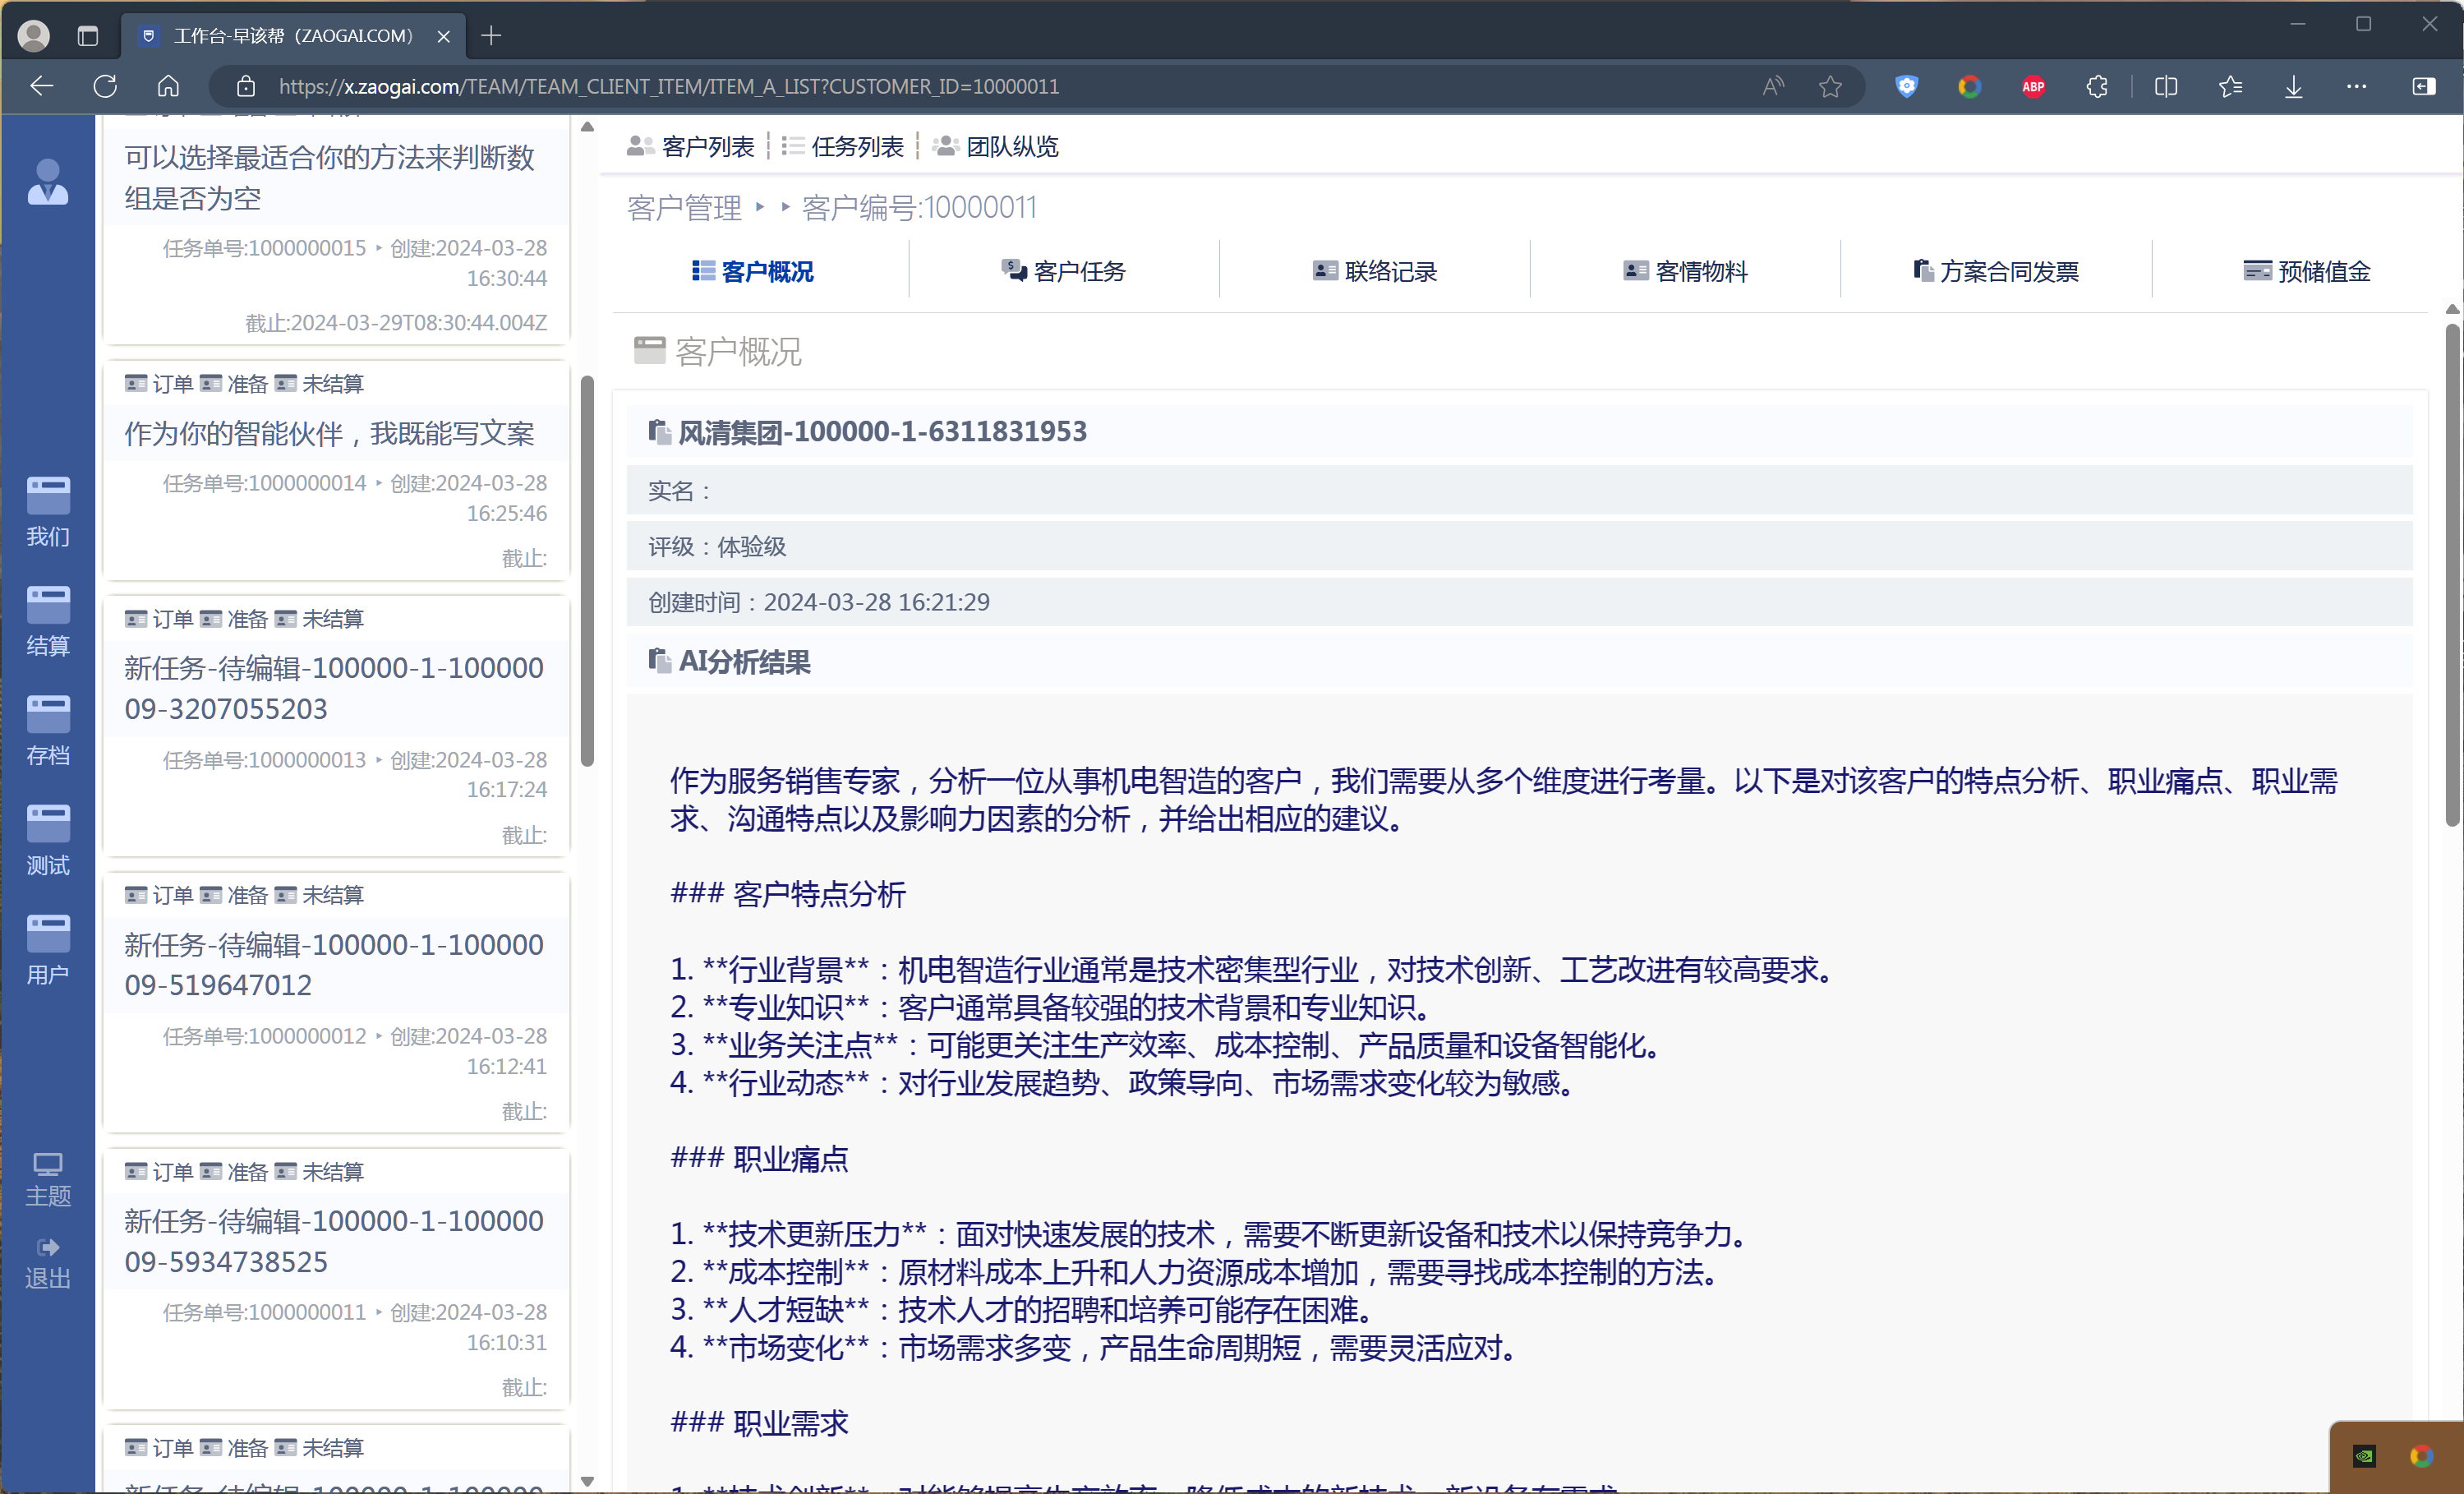Click 任务单号:1000000014 text

point(264,484)
